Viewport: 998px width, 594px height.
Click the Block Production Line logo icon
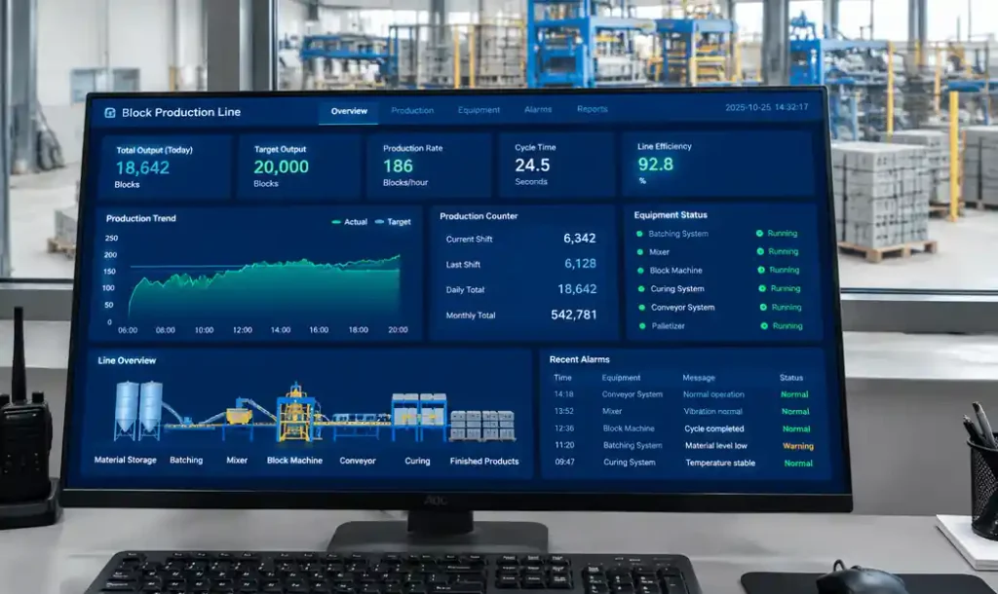tap(109, 113)
